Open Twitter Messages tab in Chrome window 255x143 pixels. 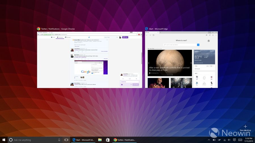click(x=68, y=37)
